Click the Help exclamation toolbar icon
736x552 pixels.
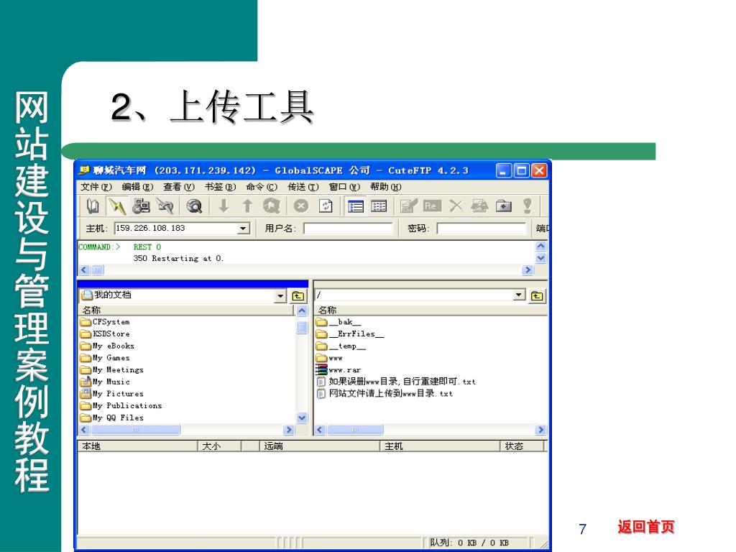tap(528, 206)
